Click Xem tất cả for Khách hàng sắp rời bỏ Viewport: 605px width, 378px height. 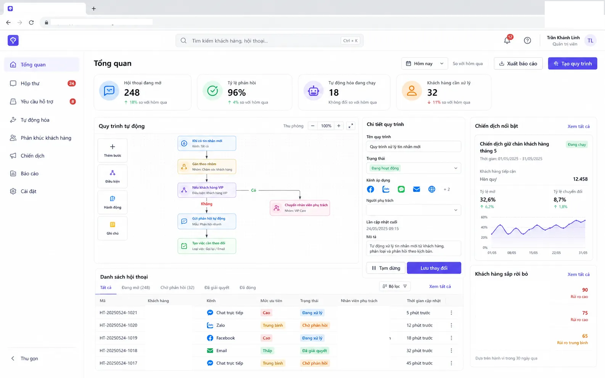[x=578, y=274]
